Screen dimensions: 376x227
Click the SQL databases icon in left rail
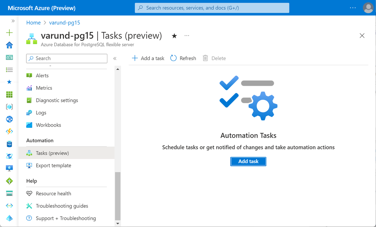[9, 144]
